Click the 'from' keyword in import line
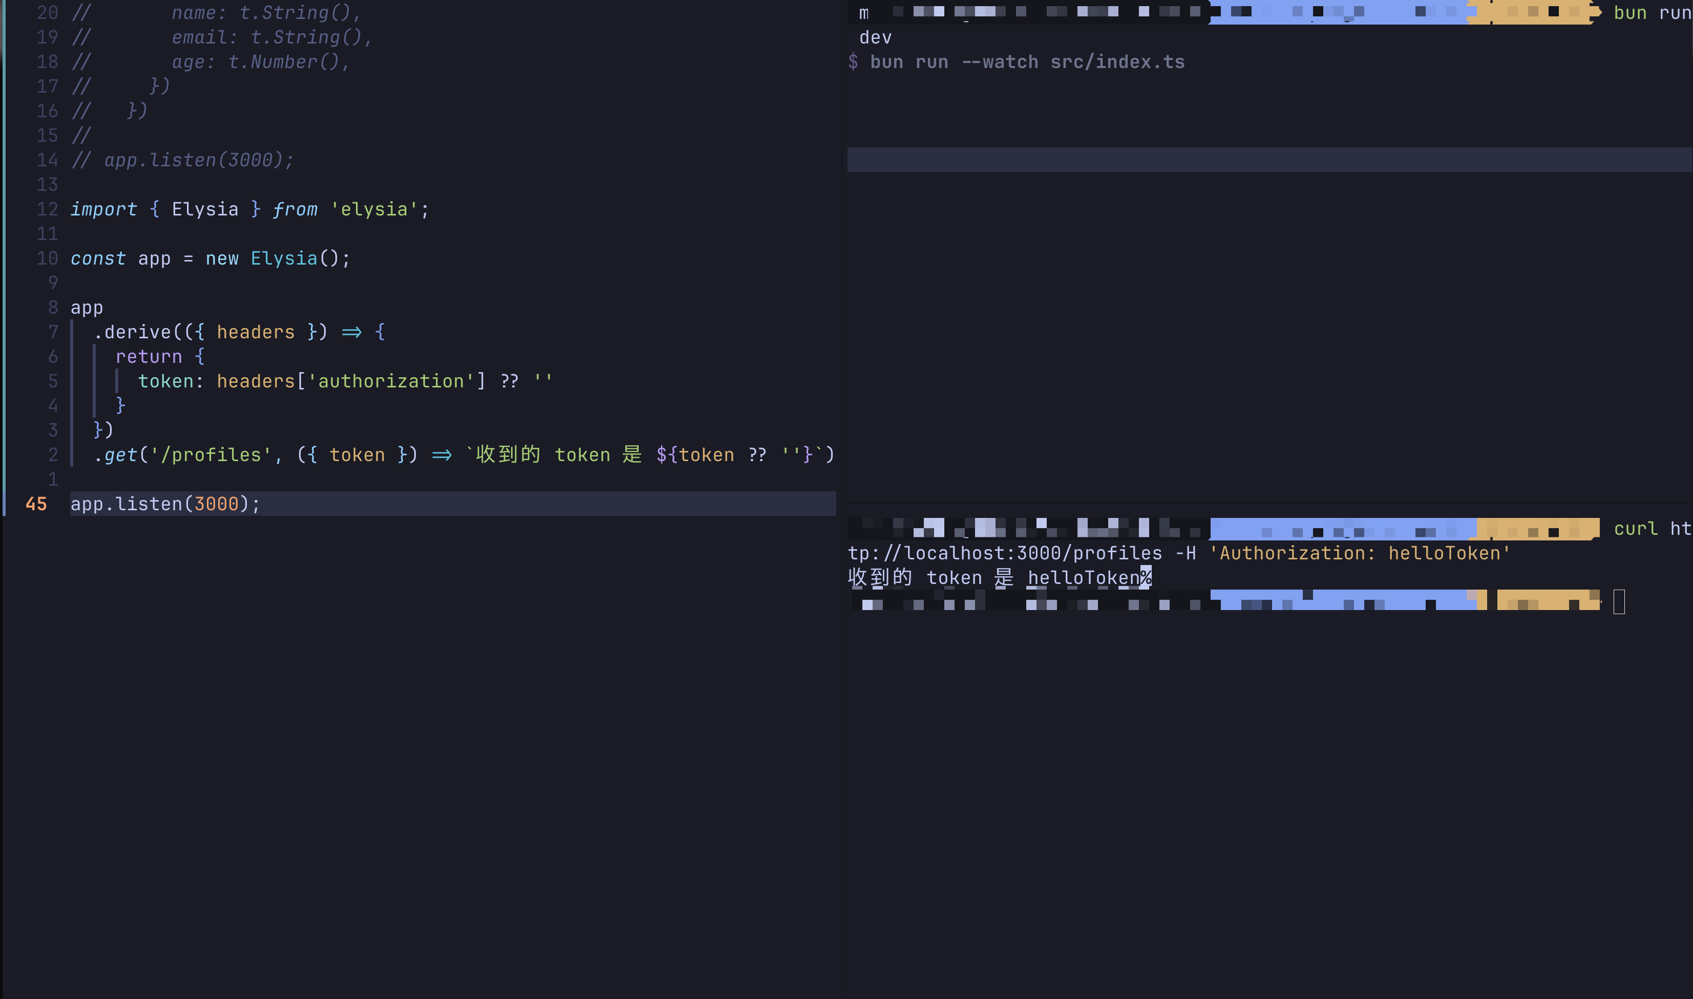Screen dimensions: 1693x999 [295, 209]
